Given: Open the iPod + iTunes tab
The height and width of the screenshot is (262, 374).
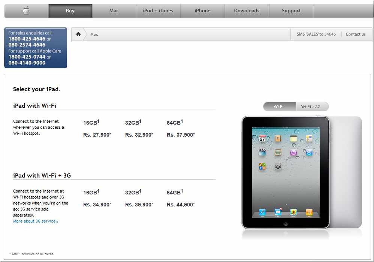Looking at the screenshot, I should click(158, 11).
